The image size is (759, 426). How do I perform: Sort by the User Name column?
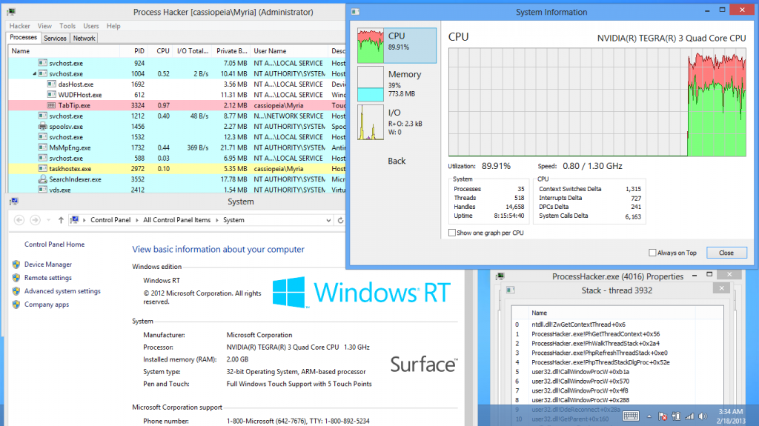pos(289,51)
